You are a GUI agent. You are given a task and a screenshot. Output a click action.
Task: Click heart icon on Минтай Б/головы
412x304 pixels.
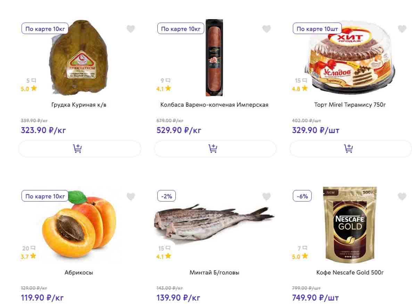[266, 197]
